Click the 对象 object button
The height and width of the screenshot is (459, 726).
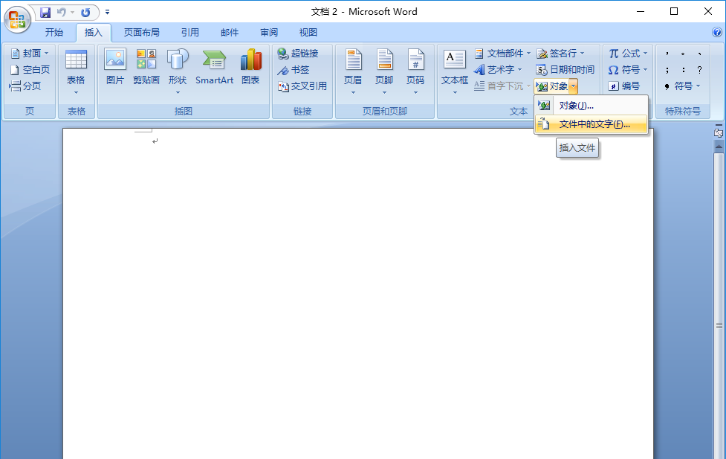(x=551, y=86)
